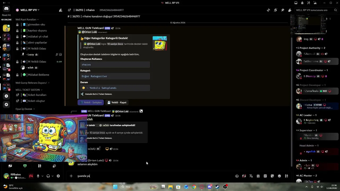This screenshot has height=191, width=340.
Task: Open Discord direct messages home icon
Action: click(6, 9)
